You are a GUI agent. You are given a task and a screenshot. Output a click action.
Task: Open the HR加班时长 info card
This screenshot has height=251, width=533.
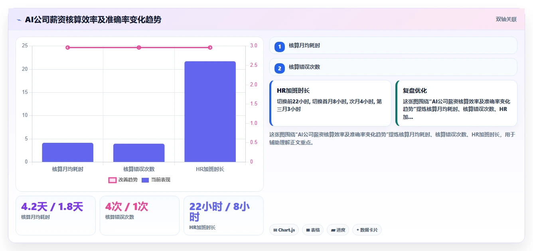click(330, 103)
